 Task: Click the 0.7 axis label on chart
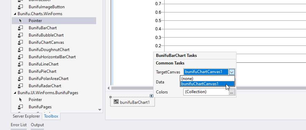(x=158, y=4)
